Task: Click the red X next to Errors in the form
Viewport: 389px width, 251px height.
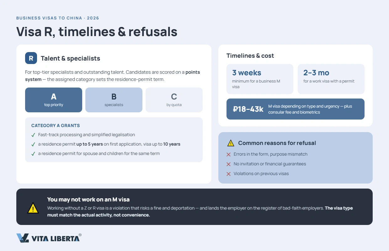Action: point(228,154)
